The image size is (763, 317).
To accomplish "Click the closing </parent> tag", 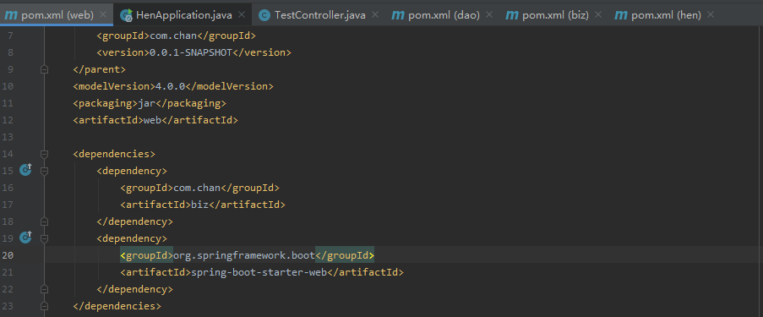I will [x=99, y=69].
